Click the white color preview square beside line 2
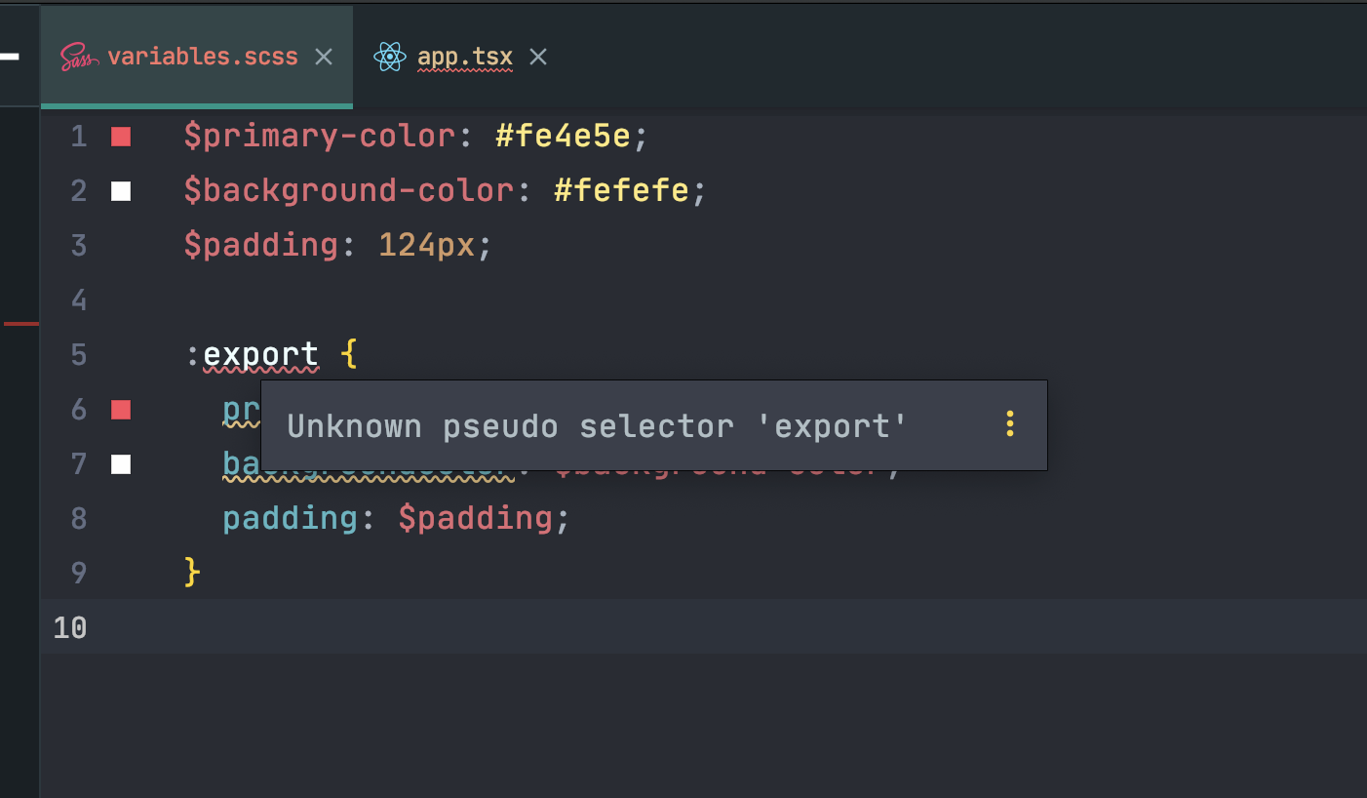 pyautogui.click(x=120, y=191)
